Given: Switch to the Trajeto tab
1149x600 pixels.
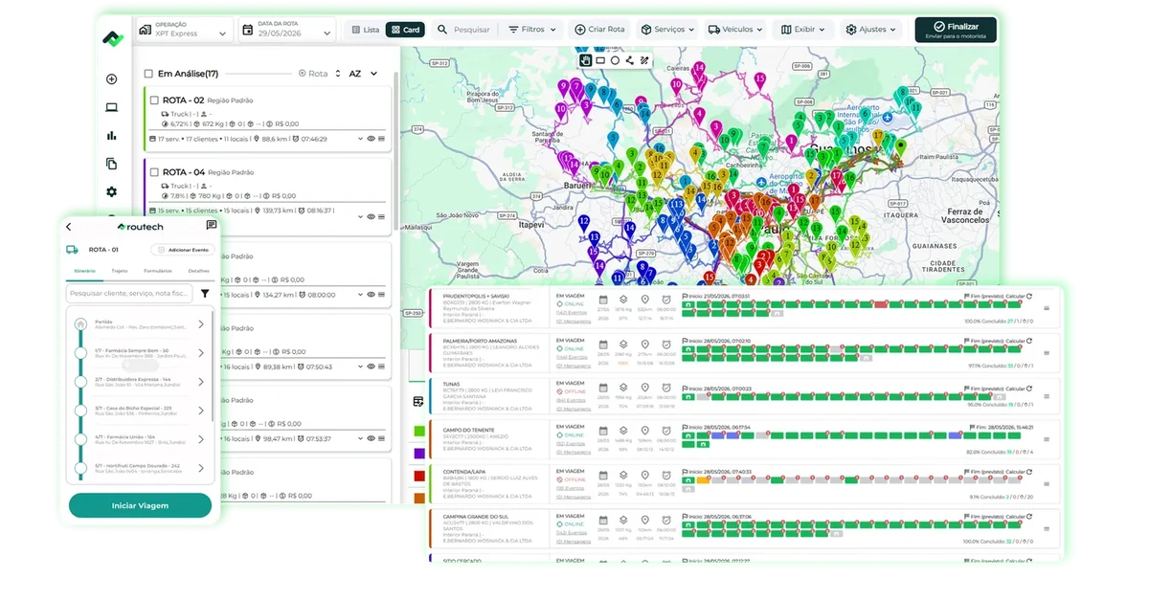Looking at the screenshot, I should (120, 272).
